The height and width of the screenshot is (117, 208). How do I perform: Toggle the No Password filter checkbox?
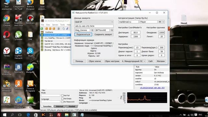[x=62, y=102]
